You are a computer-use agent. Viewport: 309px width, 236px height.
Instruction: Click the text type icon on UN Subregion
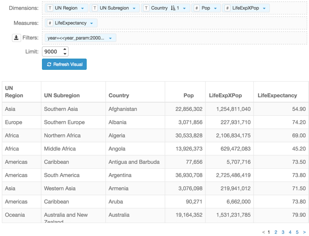[95, 8]
